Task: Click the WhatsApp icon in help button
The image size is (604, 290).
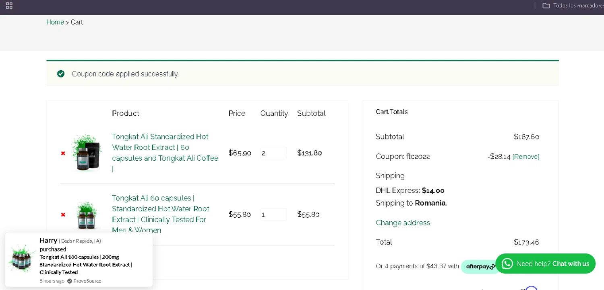Action: pyautogui.click(x=507, y=263)
